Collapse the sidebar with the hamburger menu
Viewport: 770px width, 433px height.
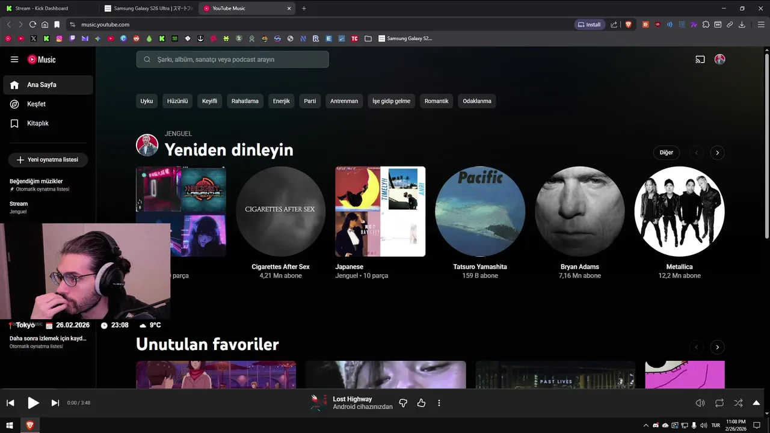pyautogui.click(x=14, y=60)
